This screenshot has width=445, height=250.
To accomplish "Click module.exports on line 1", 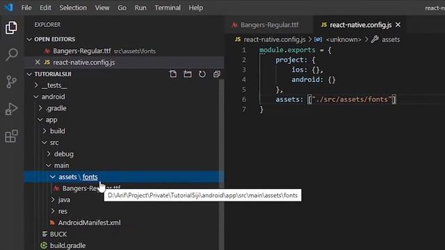I will coord(287,50).
